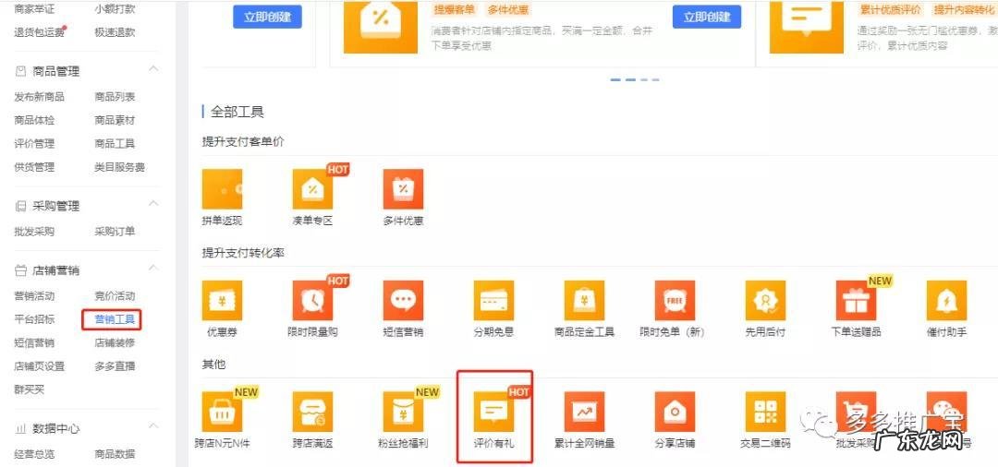Collapse the 采购管理 sidebar section
Screen dimensions: 998x467
tap(153, 204)
